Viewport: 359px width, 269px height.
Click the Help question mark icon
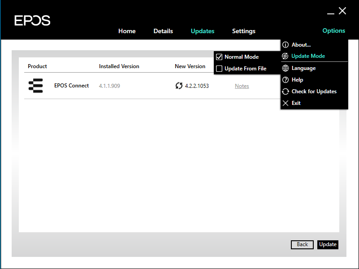[285, 80]
